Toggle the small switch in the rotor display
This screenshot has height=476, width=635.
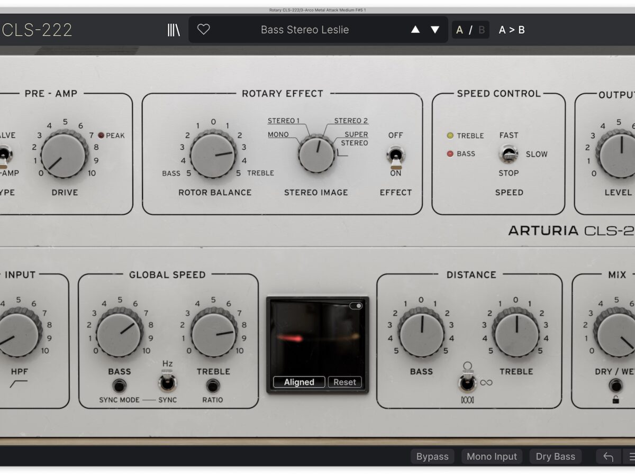point(357,306)
